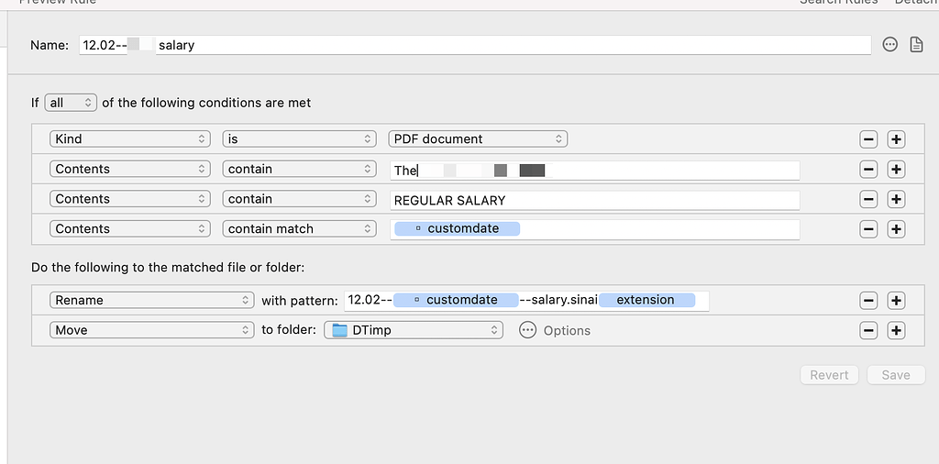Choose a destination in the DTimp folder dropdown

point(414,330)
